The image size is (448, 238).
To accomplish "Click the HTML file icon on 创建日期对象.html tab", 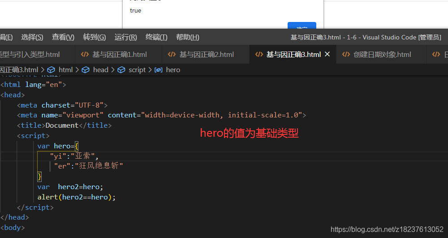I will [346, 54].
